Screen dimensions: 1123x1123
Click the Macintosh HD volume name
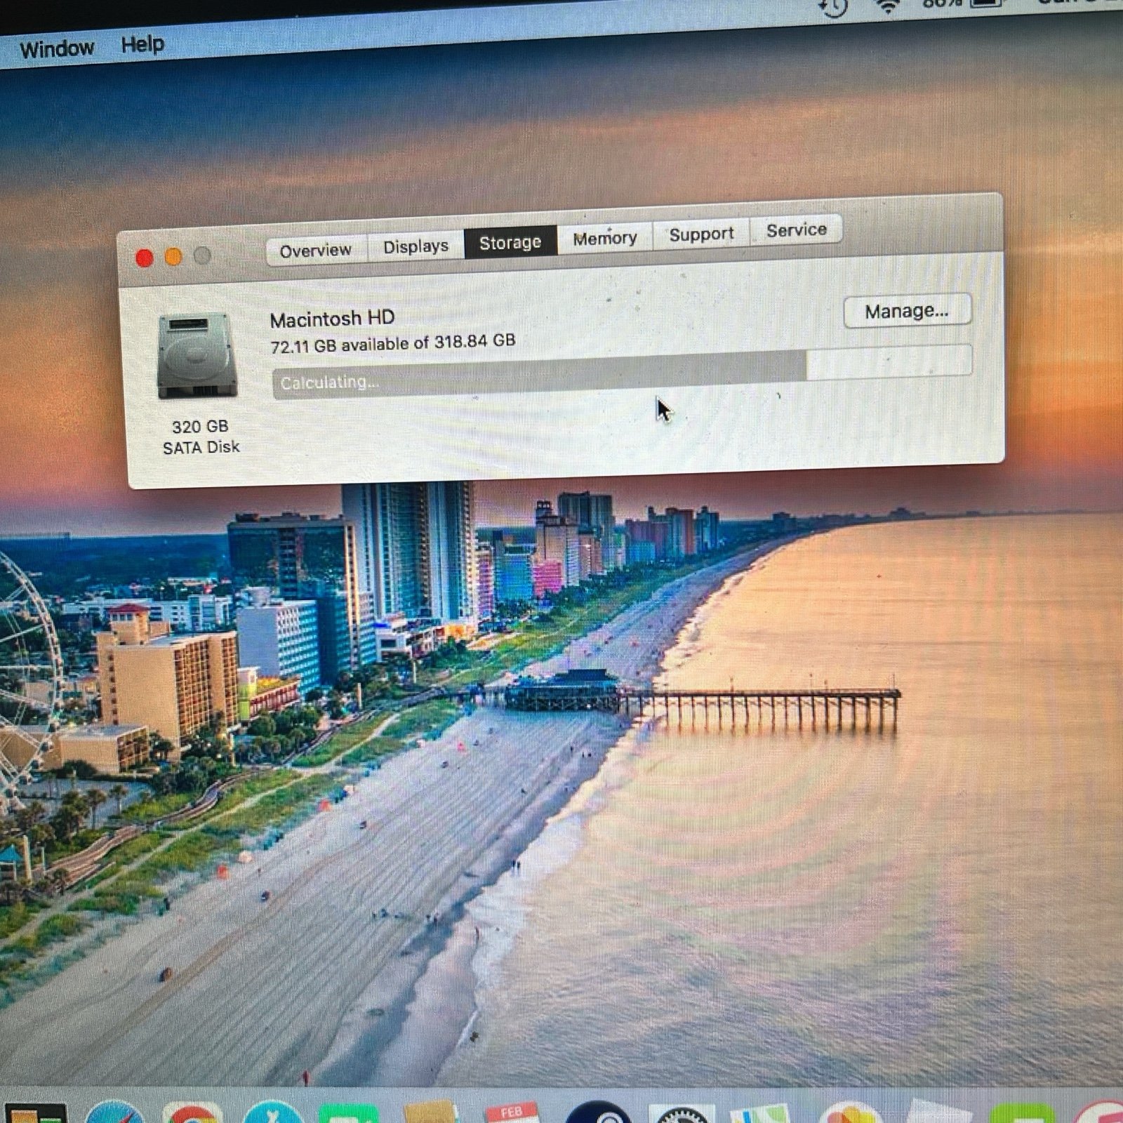(x=332, y=319)
